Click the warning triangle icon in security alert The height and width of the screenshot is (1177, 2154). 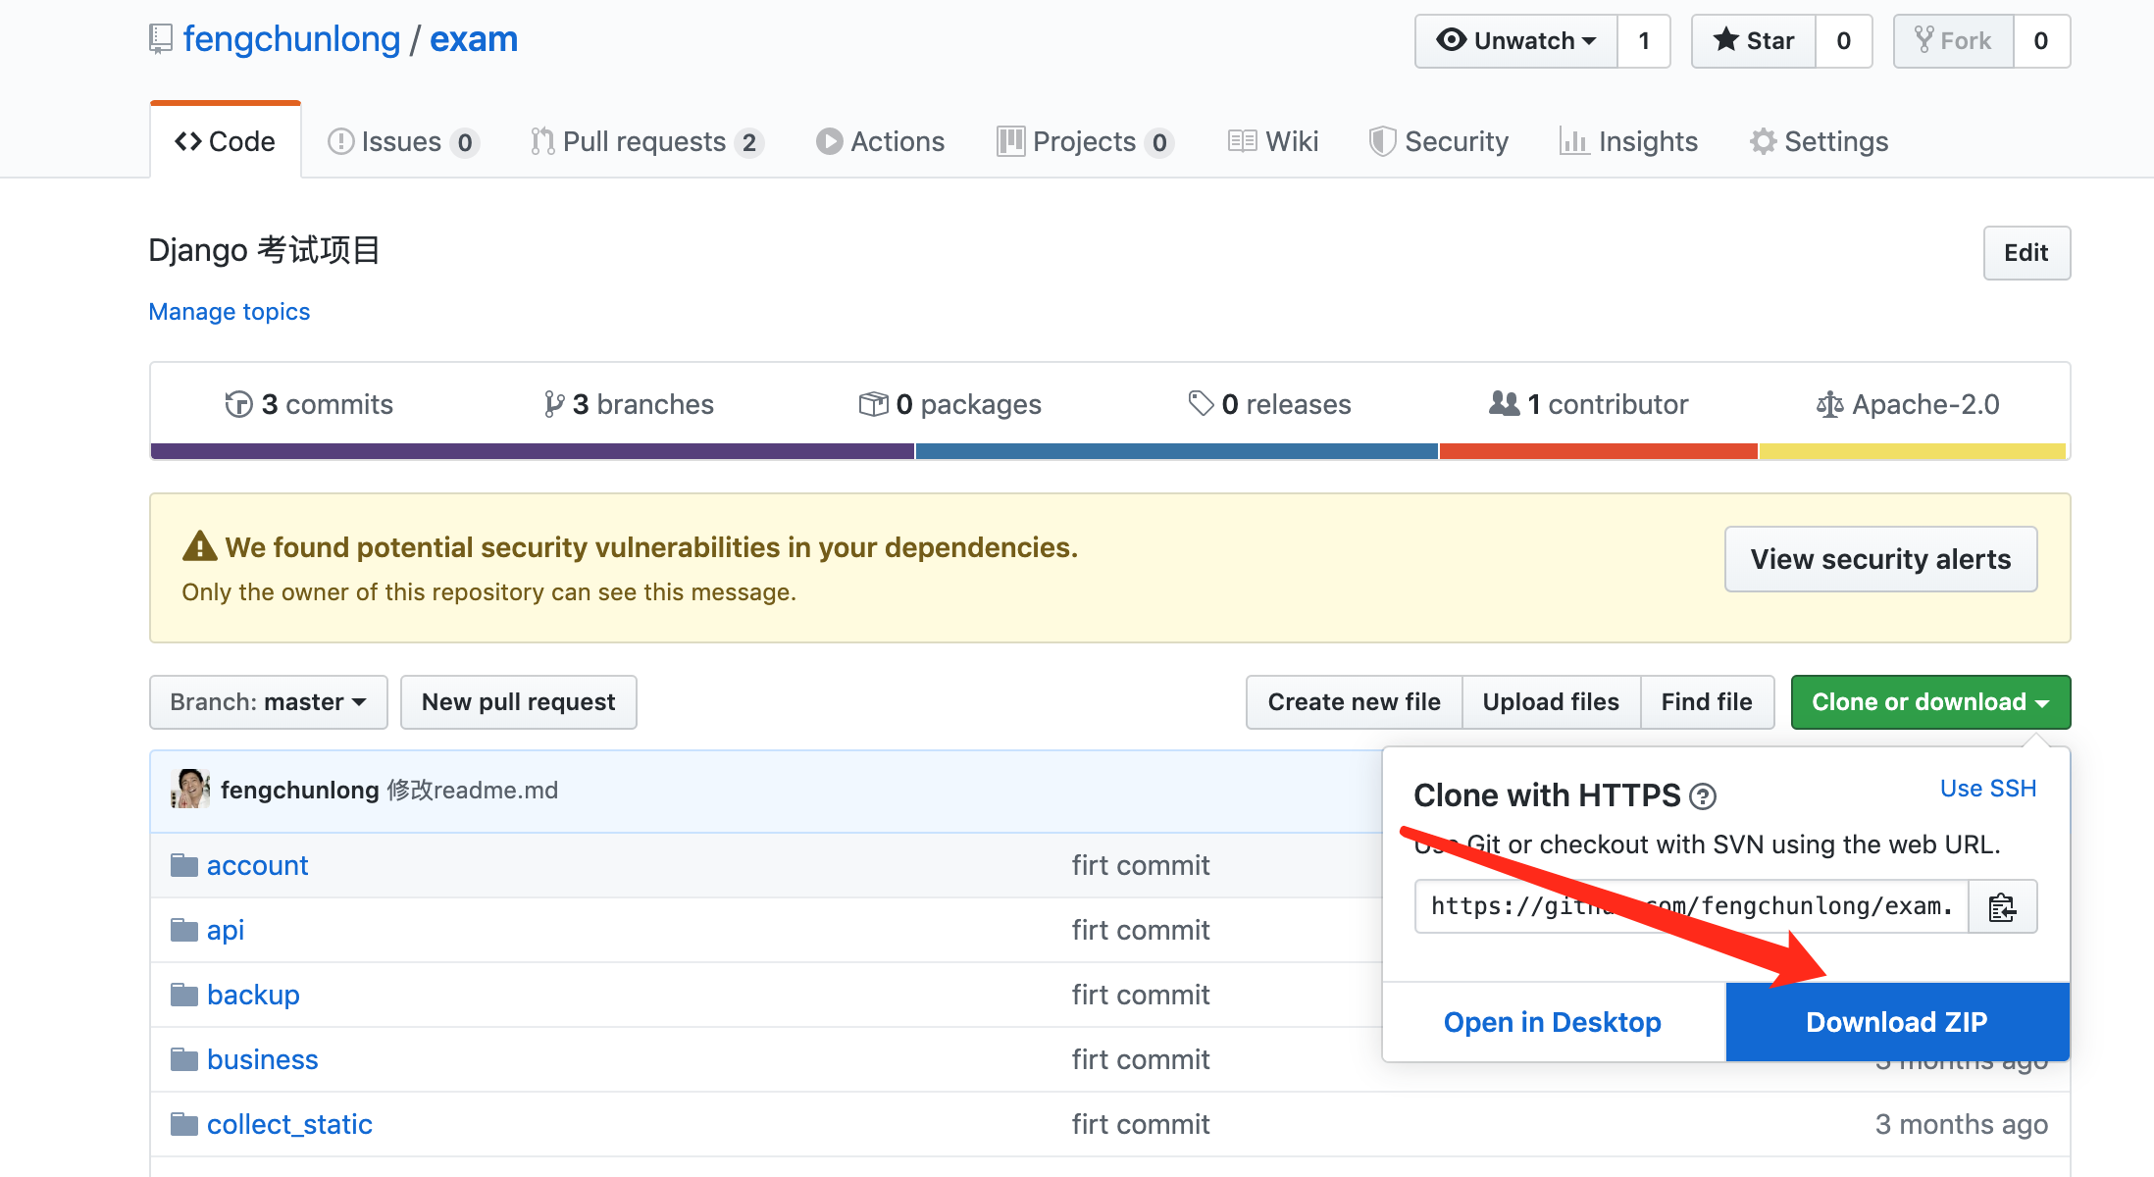tap(200, 546)
